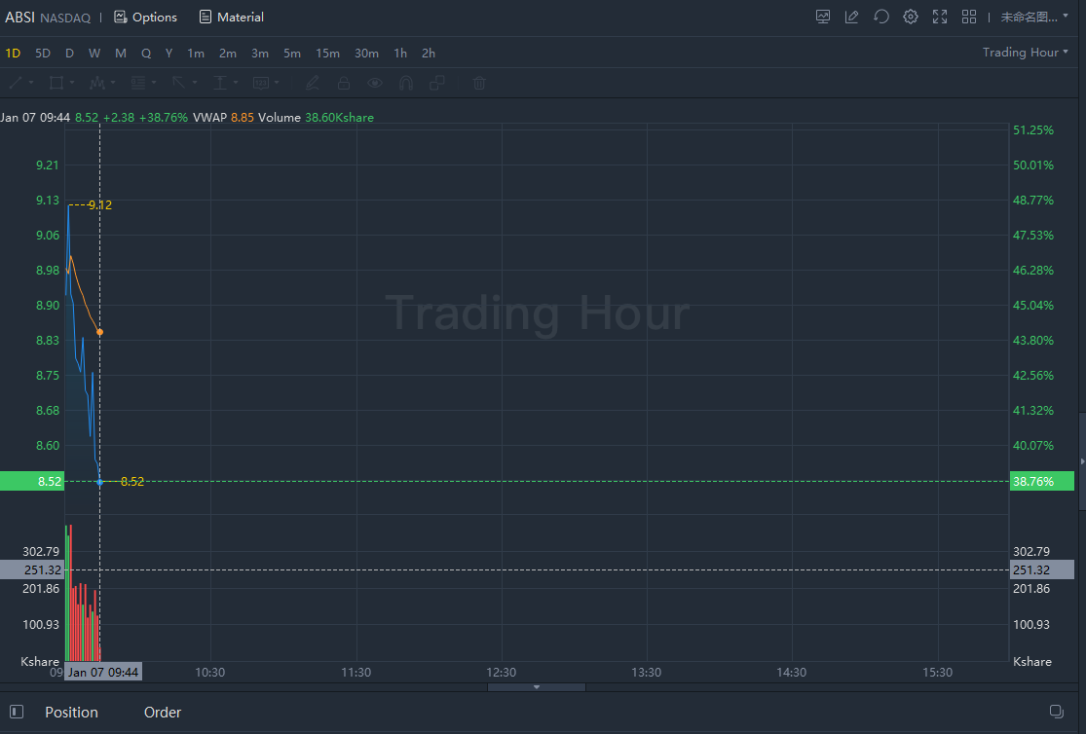This screenshot has height=734, width=1086.
Task: Expand the Fibonacci tool dropdown arrow
Action: pyautogui.click(x=154, y=83)
